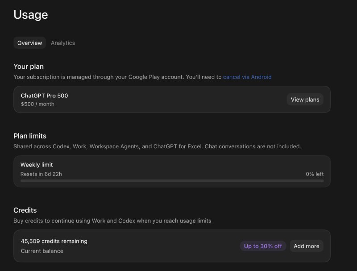The image size is (357, 271).
Task: Click the 45,509 credits remaining text
Action: coord(54,241)
